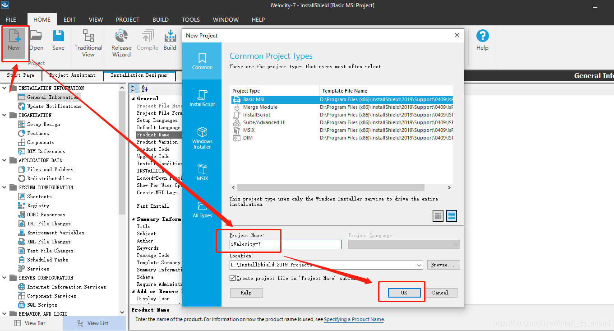This screenshot has height=331, width=614.
Task: Switch to View Bar
Action: pyautogui.click(x=31, y=323)
